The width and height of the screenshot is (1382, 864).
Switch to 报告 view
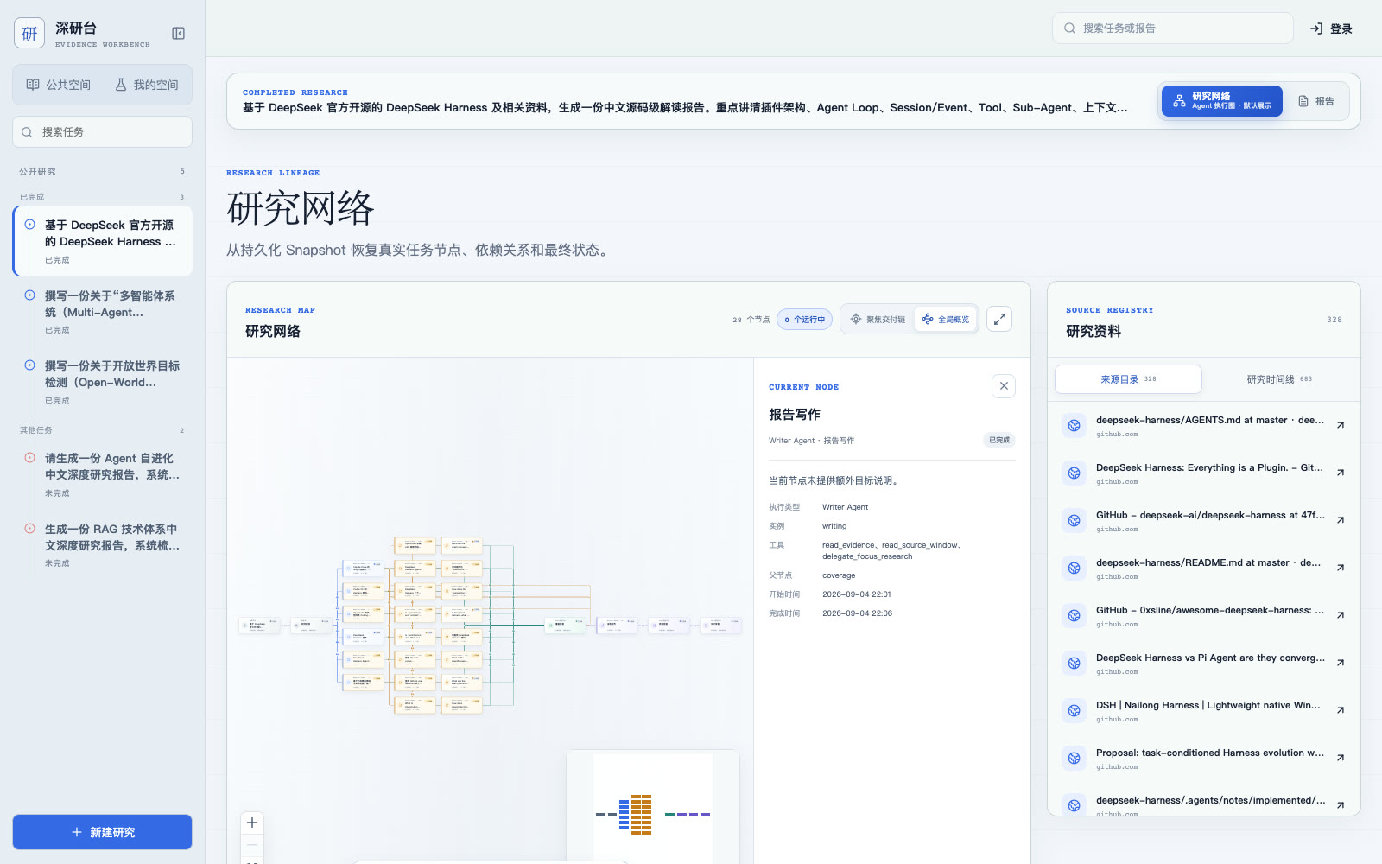(1316, 101)
